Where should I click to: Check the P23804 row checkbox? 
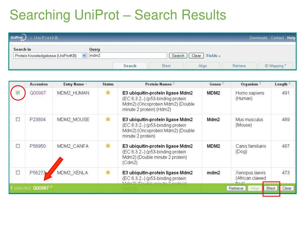(x=18, y=119)
